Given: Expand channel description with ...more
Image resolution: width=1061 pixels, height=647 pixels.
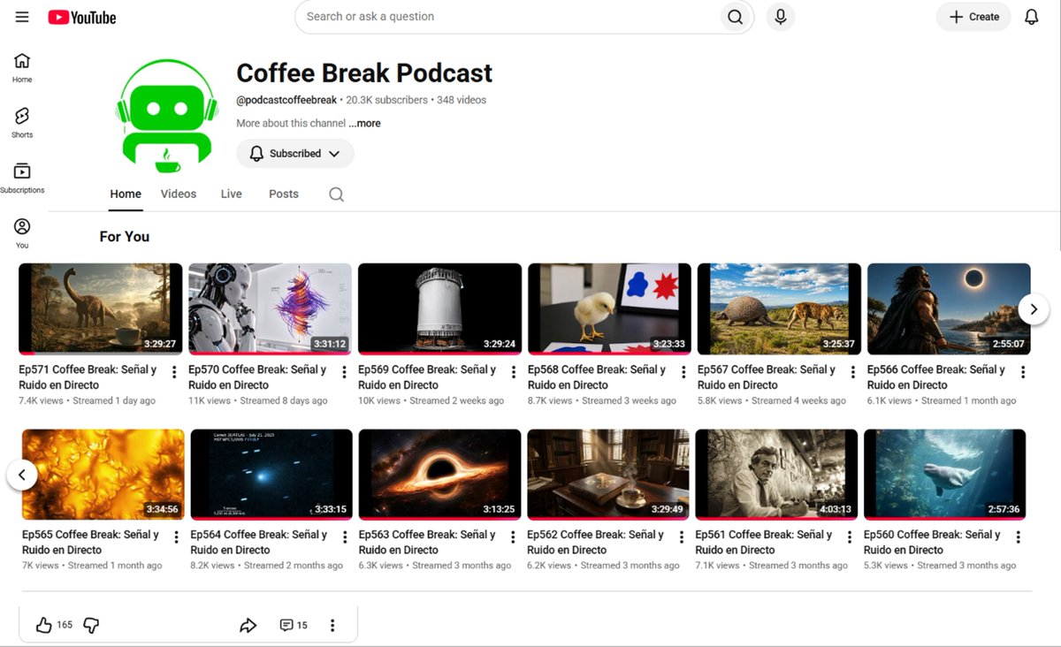Looking at the screenshot, I should pos(364,124).
